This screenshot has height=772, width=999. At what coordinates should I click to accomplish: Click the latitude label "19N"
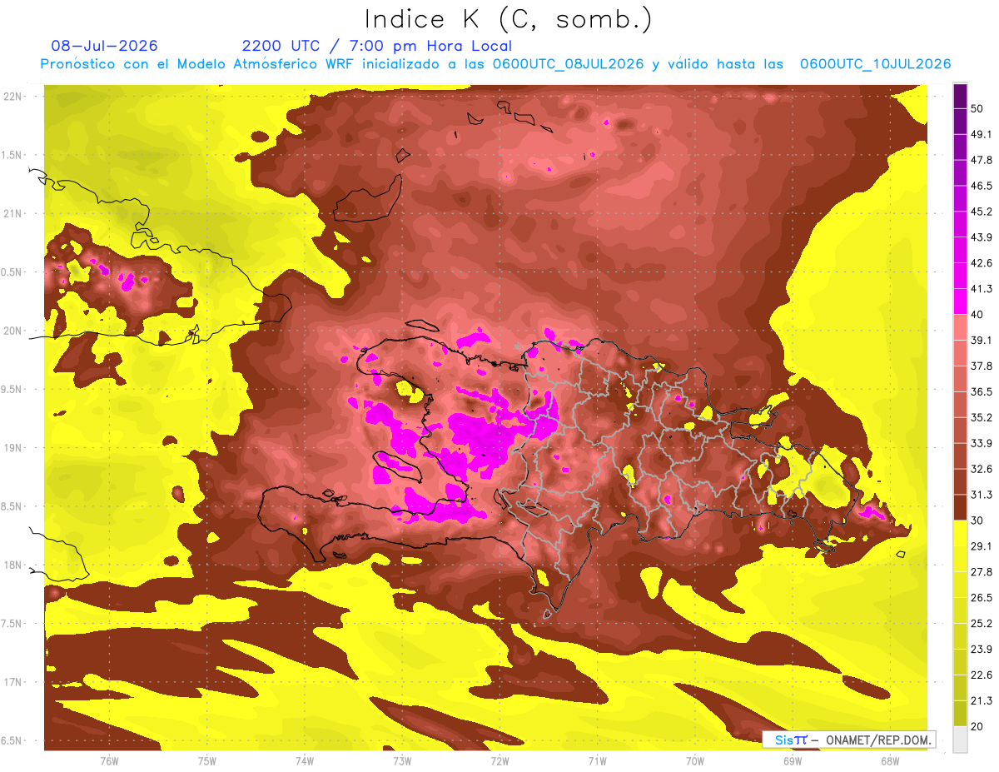pyautogui.click(x=12, y=448)
